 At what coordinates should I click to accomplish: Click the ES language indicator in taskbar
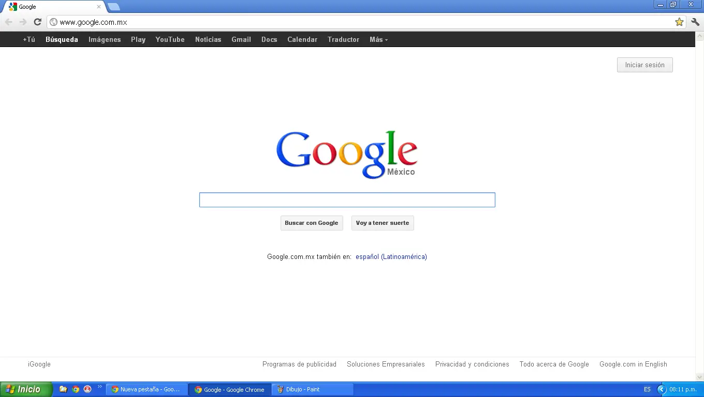click(647, 389)
